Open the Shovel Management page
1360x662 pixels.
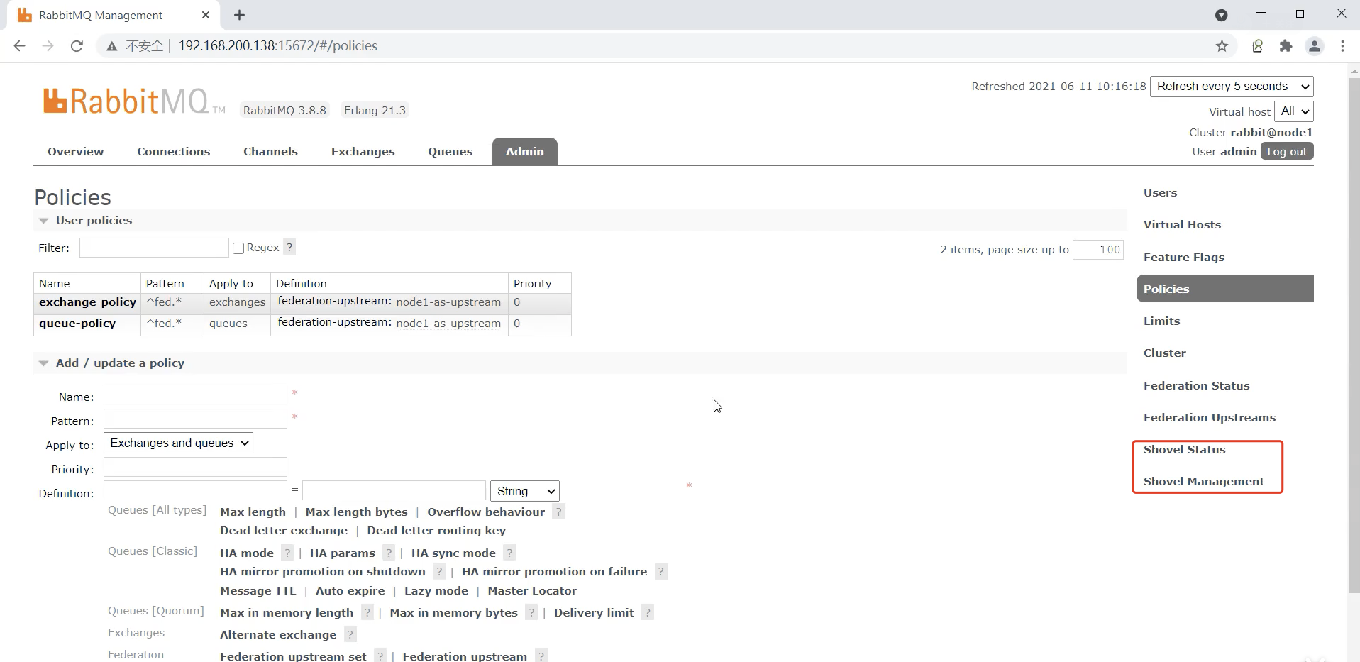1203,482
